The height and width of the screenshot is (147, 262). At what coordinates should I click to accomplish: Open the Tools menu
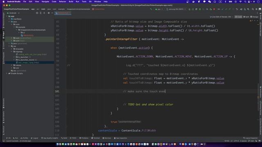pos(84,2)
